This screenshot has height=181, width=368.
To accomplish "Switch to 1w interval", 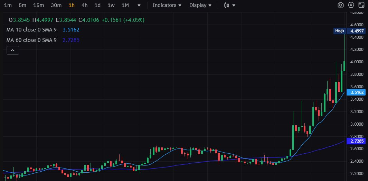I will [x=111, y=5].
